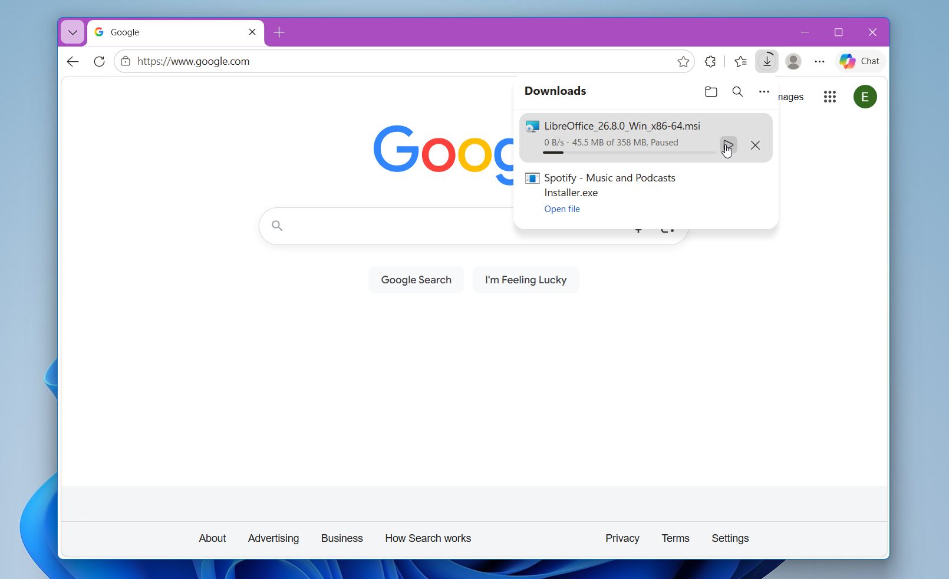949x579 pixels.
Task: Open Copilot Chat
Action: click(x=860, y=61)
